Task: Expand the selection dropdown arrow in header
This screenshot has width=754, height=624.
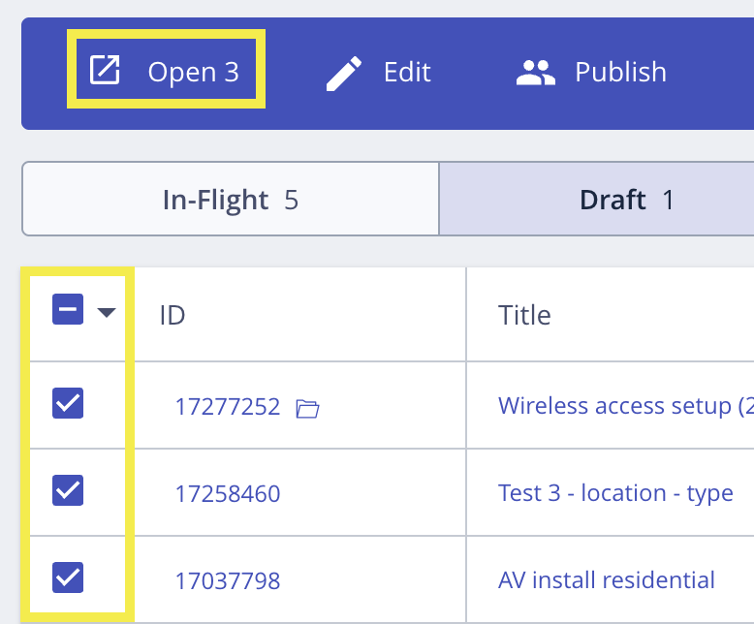Action: click(107, 312)
